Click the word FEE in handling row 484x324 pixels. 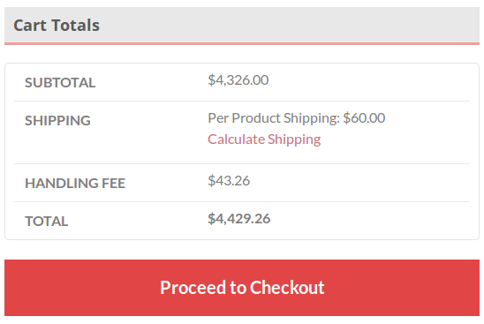(113, 184)
